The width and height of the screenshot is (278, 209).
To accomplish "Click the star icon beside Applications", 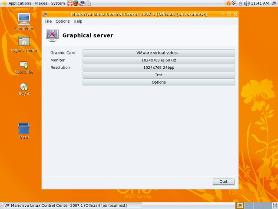I will click(x=4, y=3).
